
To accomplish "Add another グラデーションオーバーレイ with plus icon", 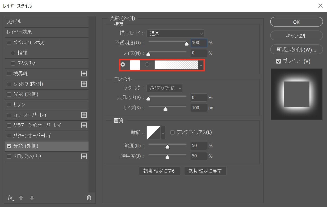I will click(84, 125).
